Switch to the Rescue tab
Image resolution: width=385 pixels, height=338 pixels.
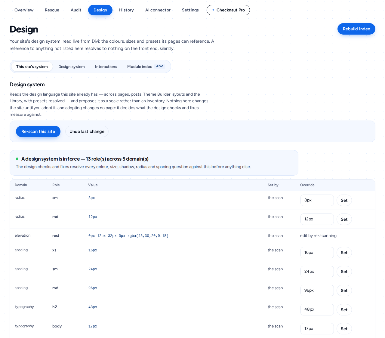(52, 10)
